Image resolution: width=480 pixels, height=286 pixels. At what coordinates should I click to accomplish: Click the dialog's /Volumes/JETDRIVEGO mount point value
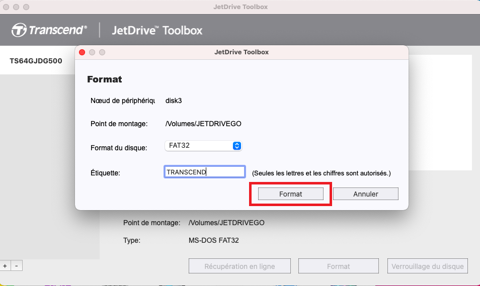[203, 124]
